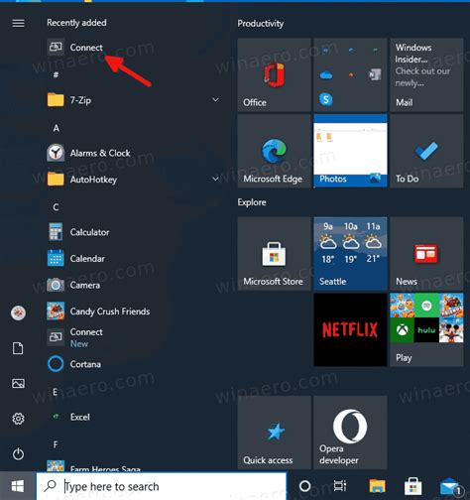Jump to letter A section header
The height and width of the screenshot is (500, 470).
point(56,128)
